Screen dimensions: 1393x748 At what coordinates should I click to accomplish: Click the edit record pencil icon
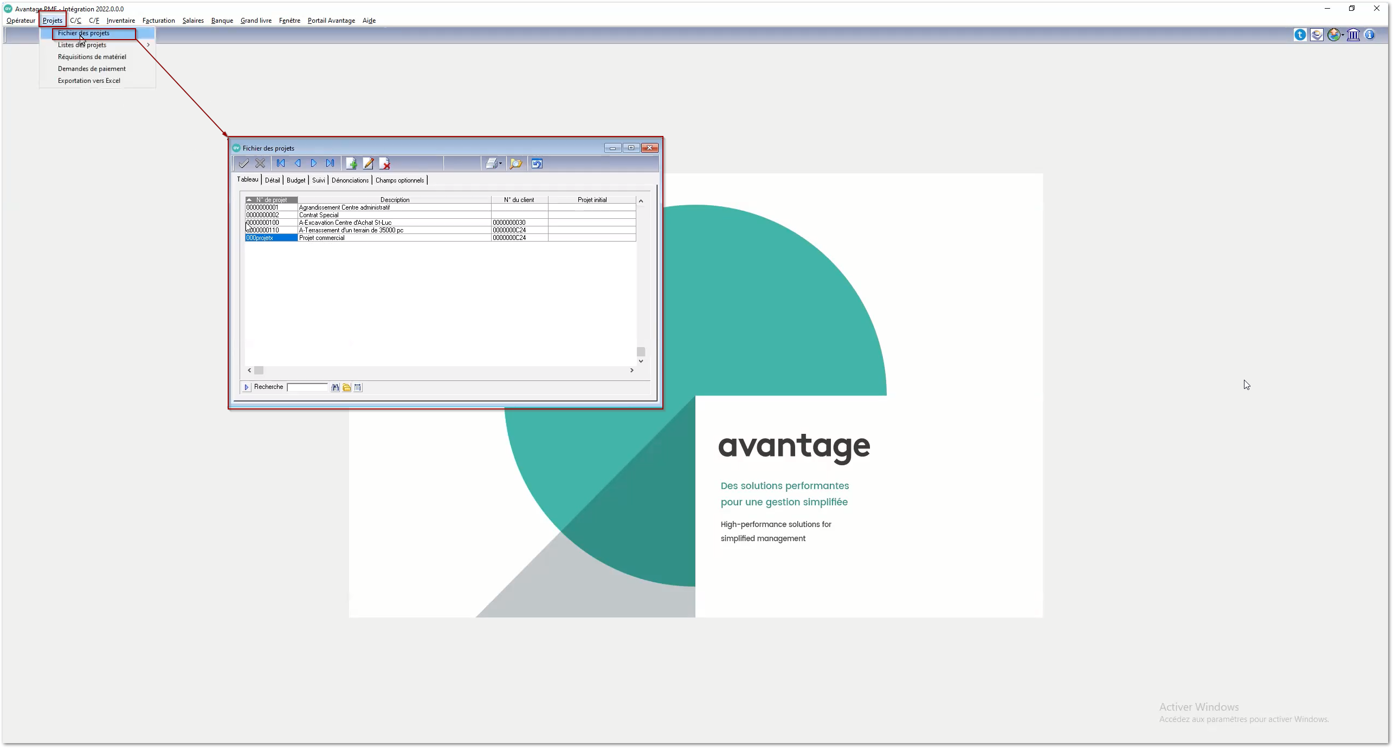[368, 164]
